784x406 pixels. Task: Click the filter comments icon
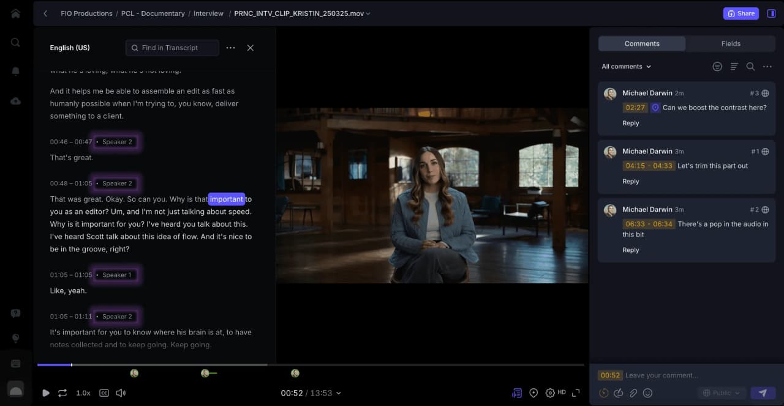coord(717,67)
